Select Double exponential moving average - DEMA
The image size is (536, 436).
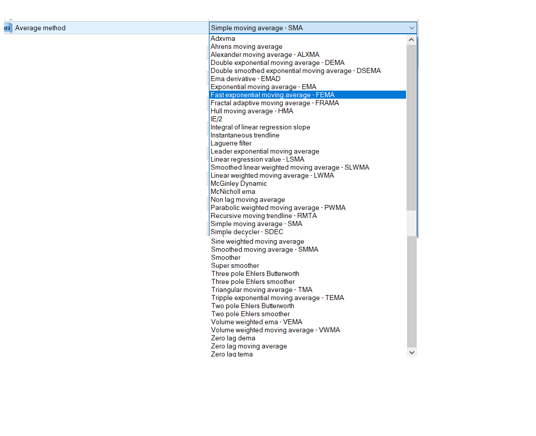[278, 63]
